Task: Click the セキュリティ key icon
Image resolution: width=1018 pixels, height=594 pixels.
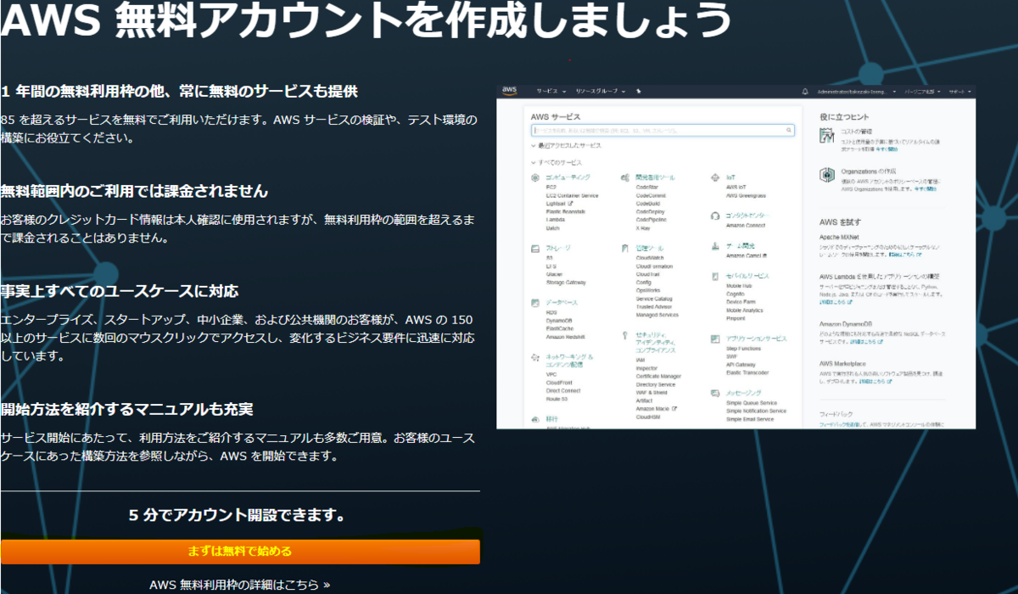Action: 625,335
